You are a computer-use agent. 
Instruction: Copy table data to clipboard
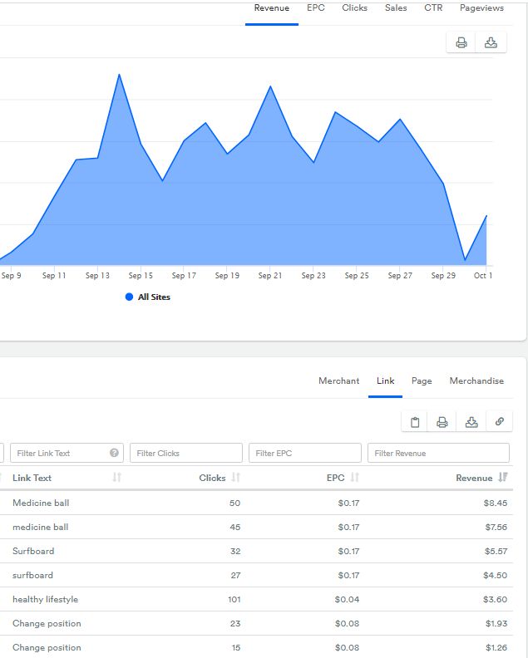[415, 422]
